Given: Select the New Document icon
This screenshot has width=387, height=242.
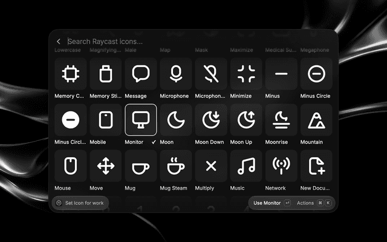Looking at the screenshot, I should pos(316,166).
